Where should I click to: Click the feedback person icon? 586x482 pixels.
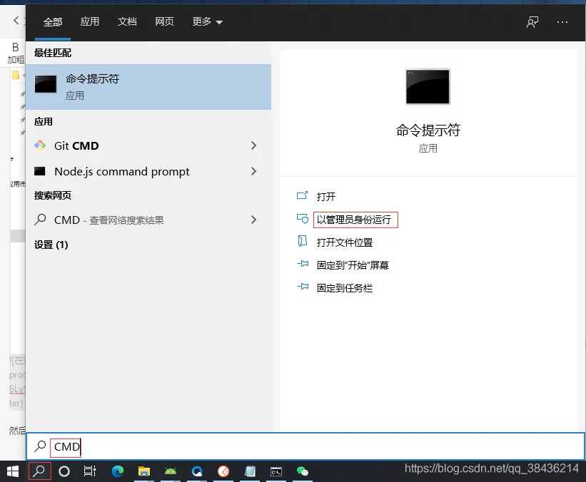(532, 22)
